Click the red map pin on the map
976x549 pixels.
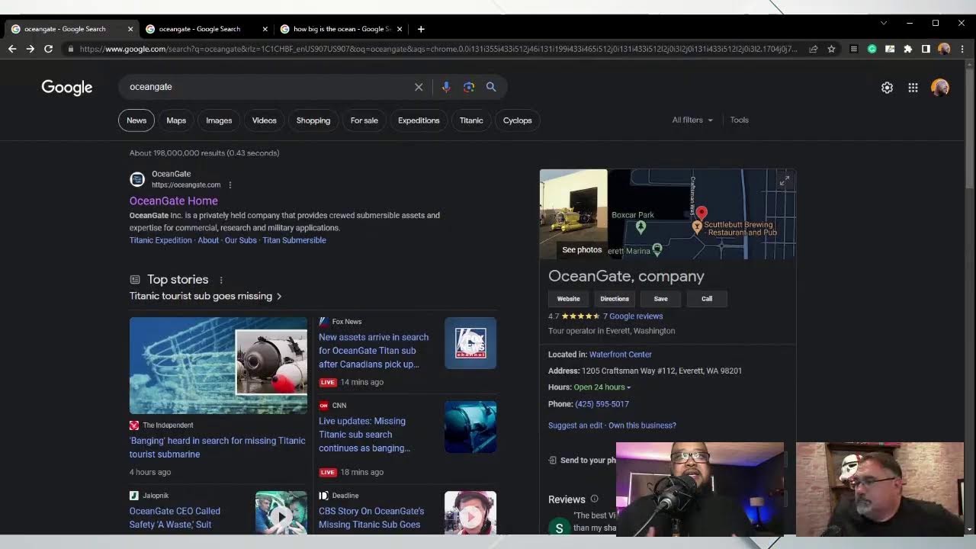[701, 213]
